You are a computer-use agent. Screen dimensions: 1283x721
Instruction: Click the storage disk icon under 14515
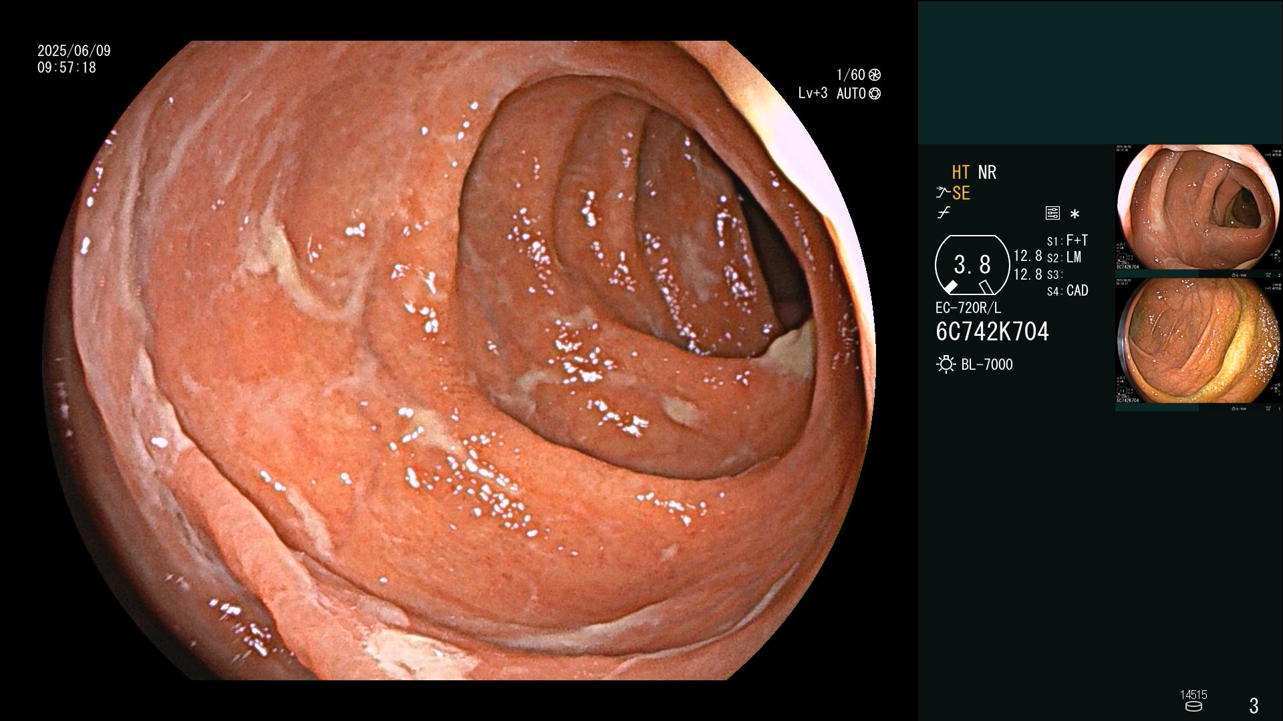click(x=1193, y=706)
